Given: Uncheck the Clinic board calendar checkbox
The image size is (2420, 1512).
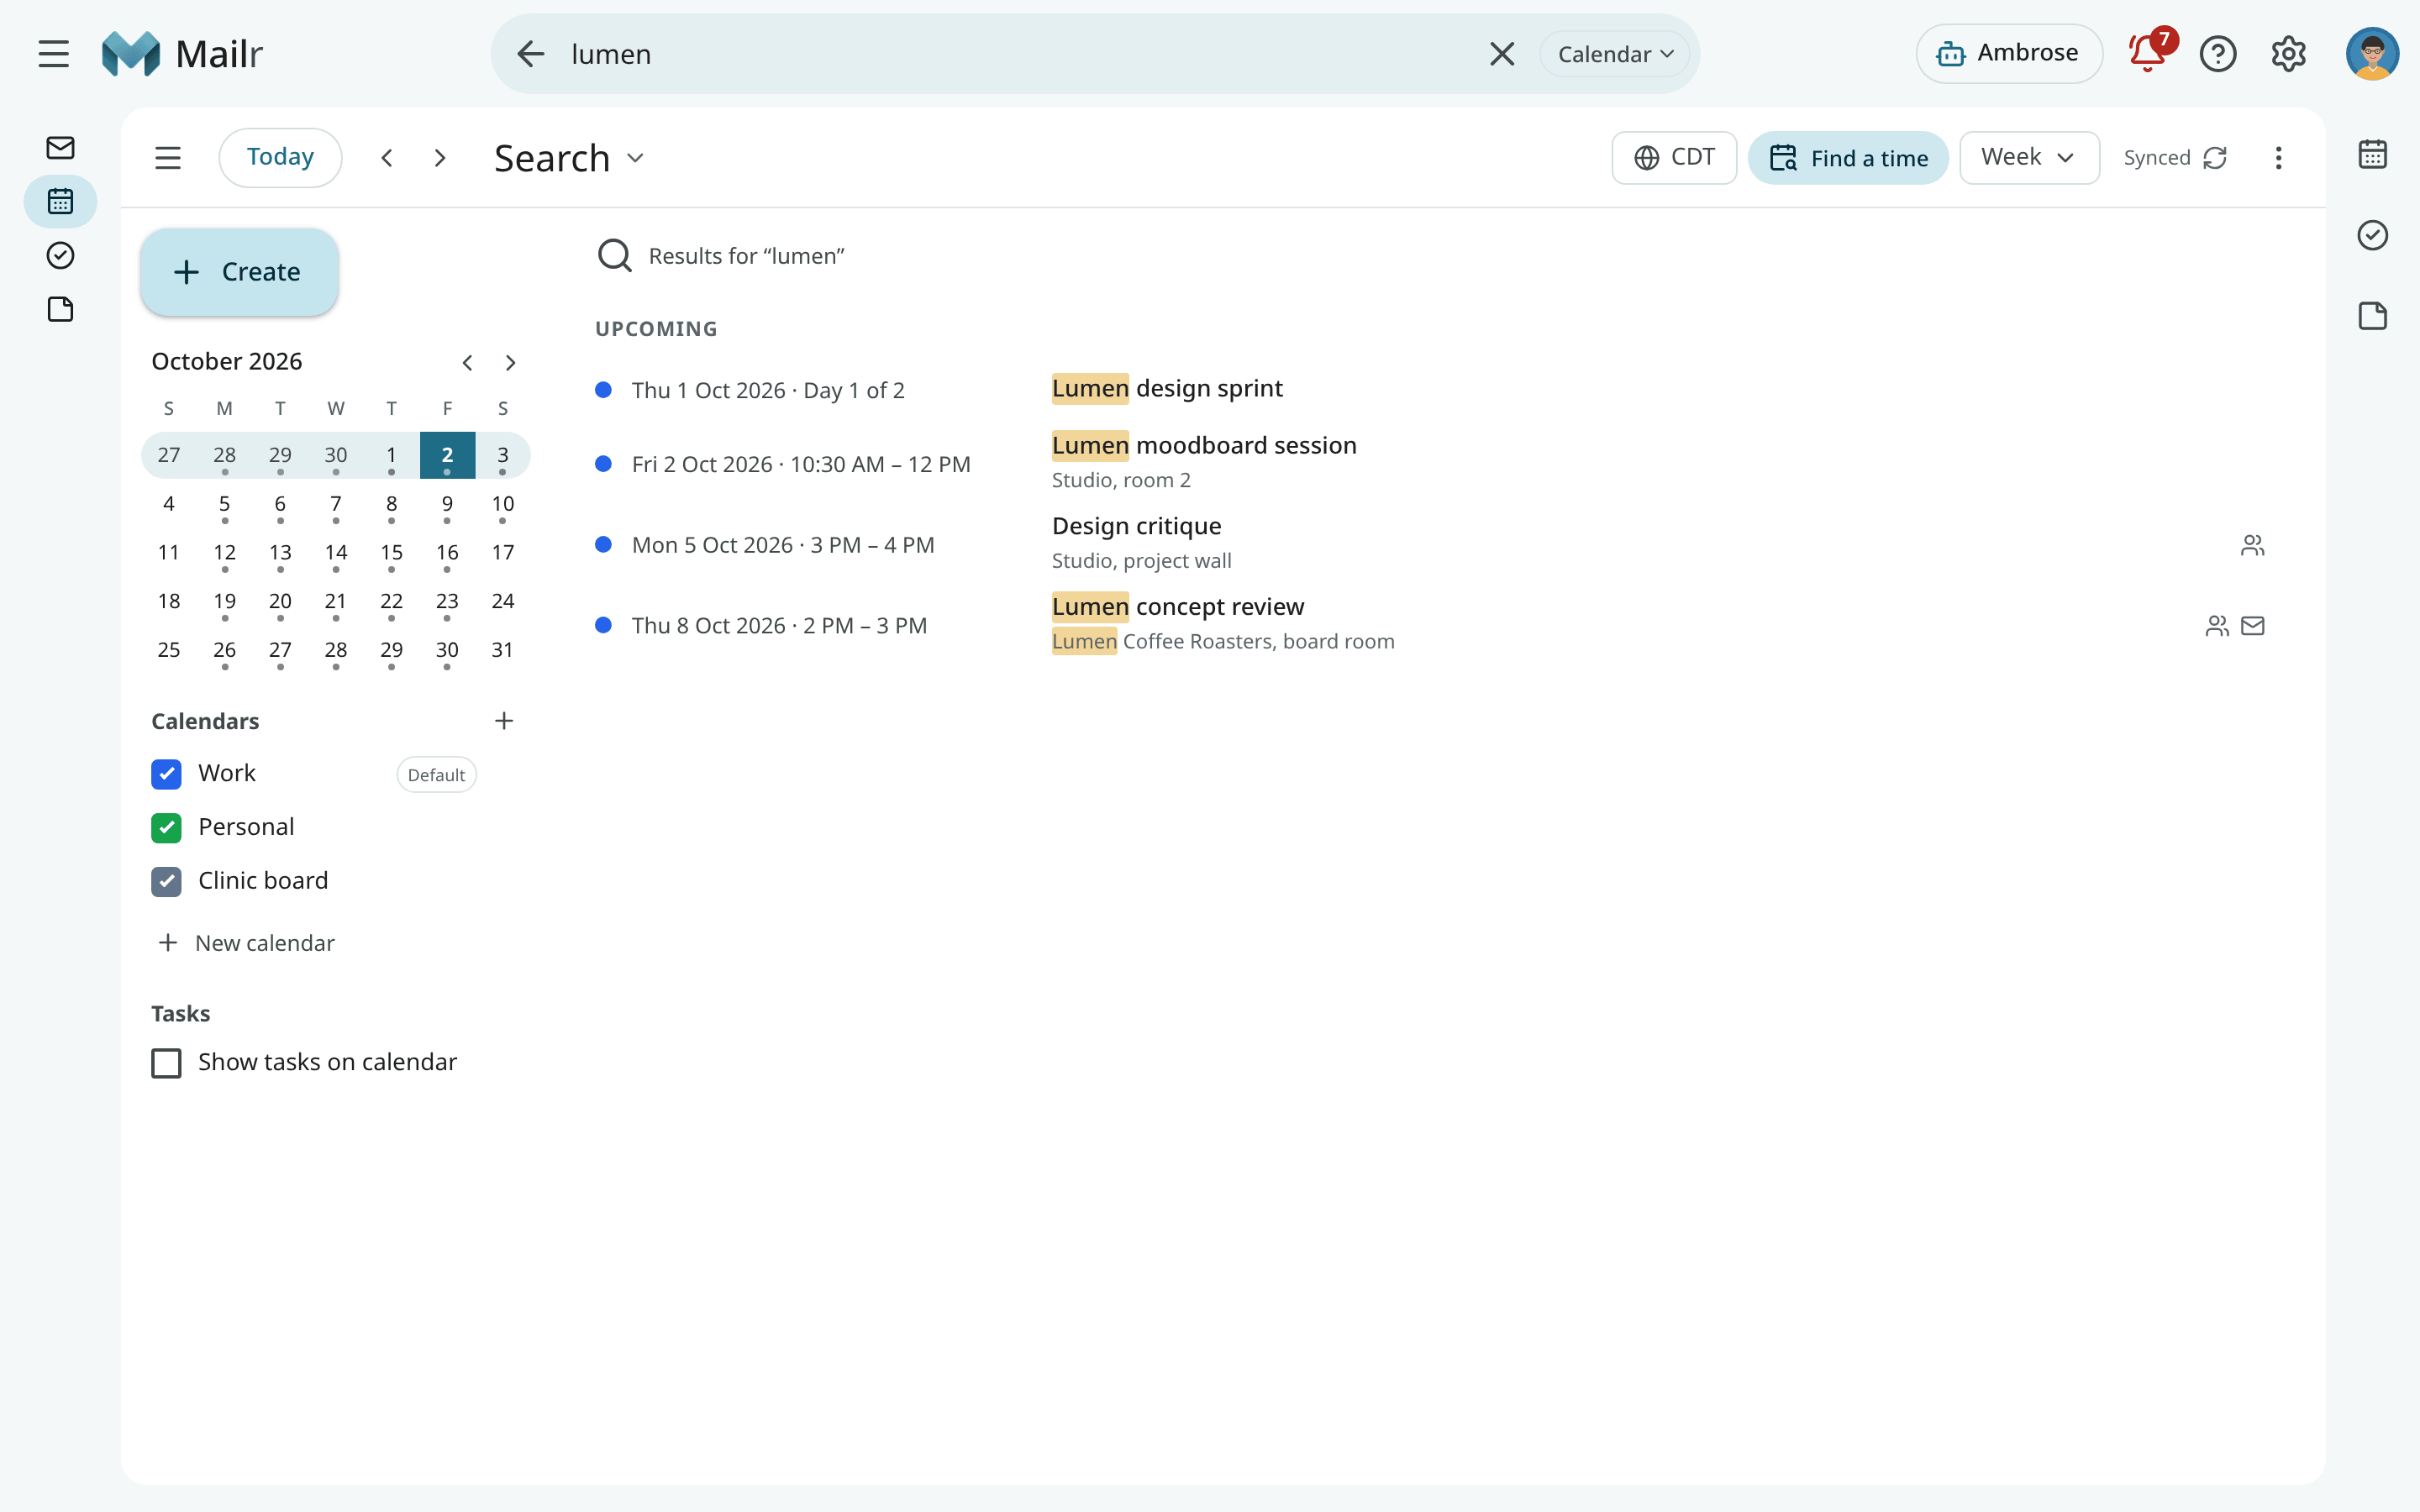Looking at the screenshot, I should pyautogui.click(x=166, y=882).
